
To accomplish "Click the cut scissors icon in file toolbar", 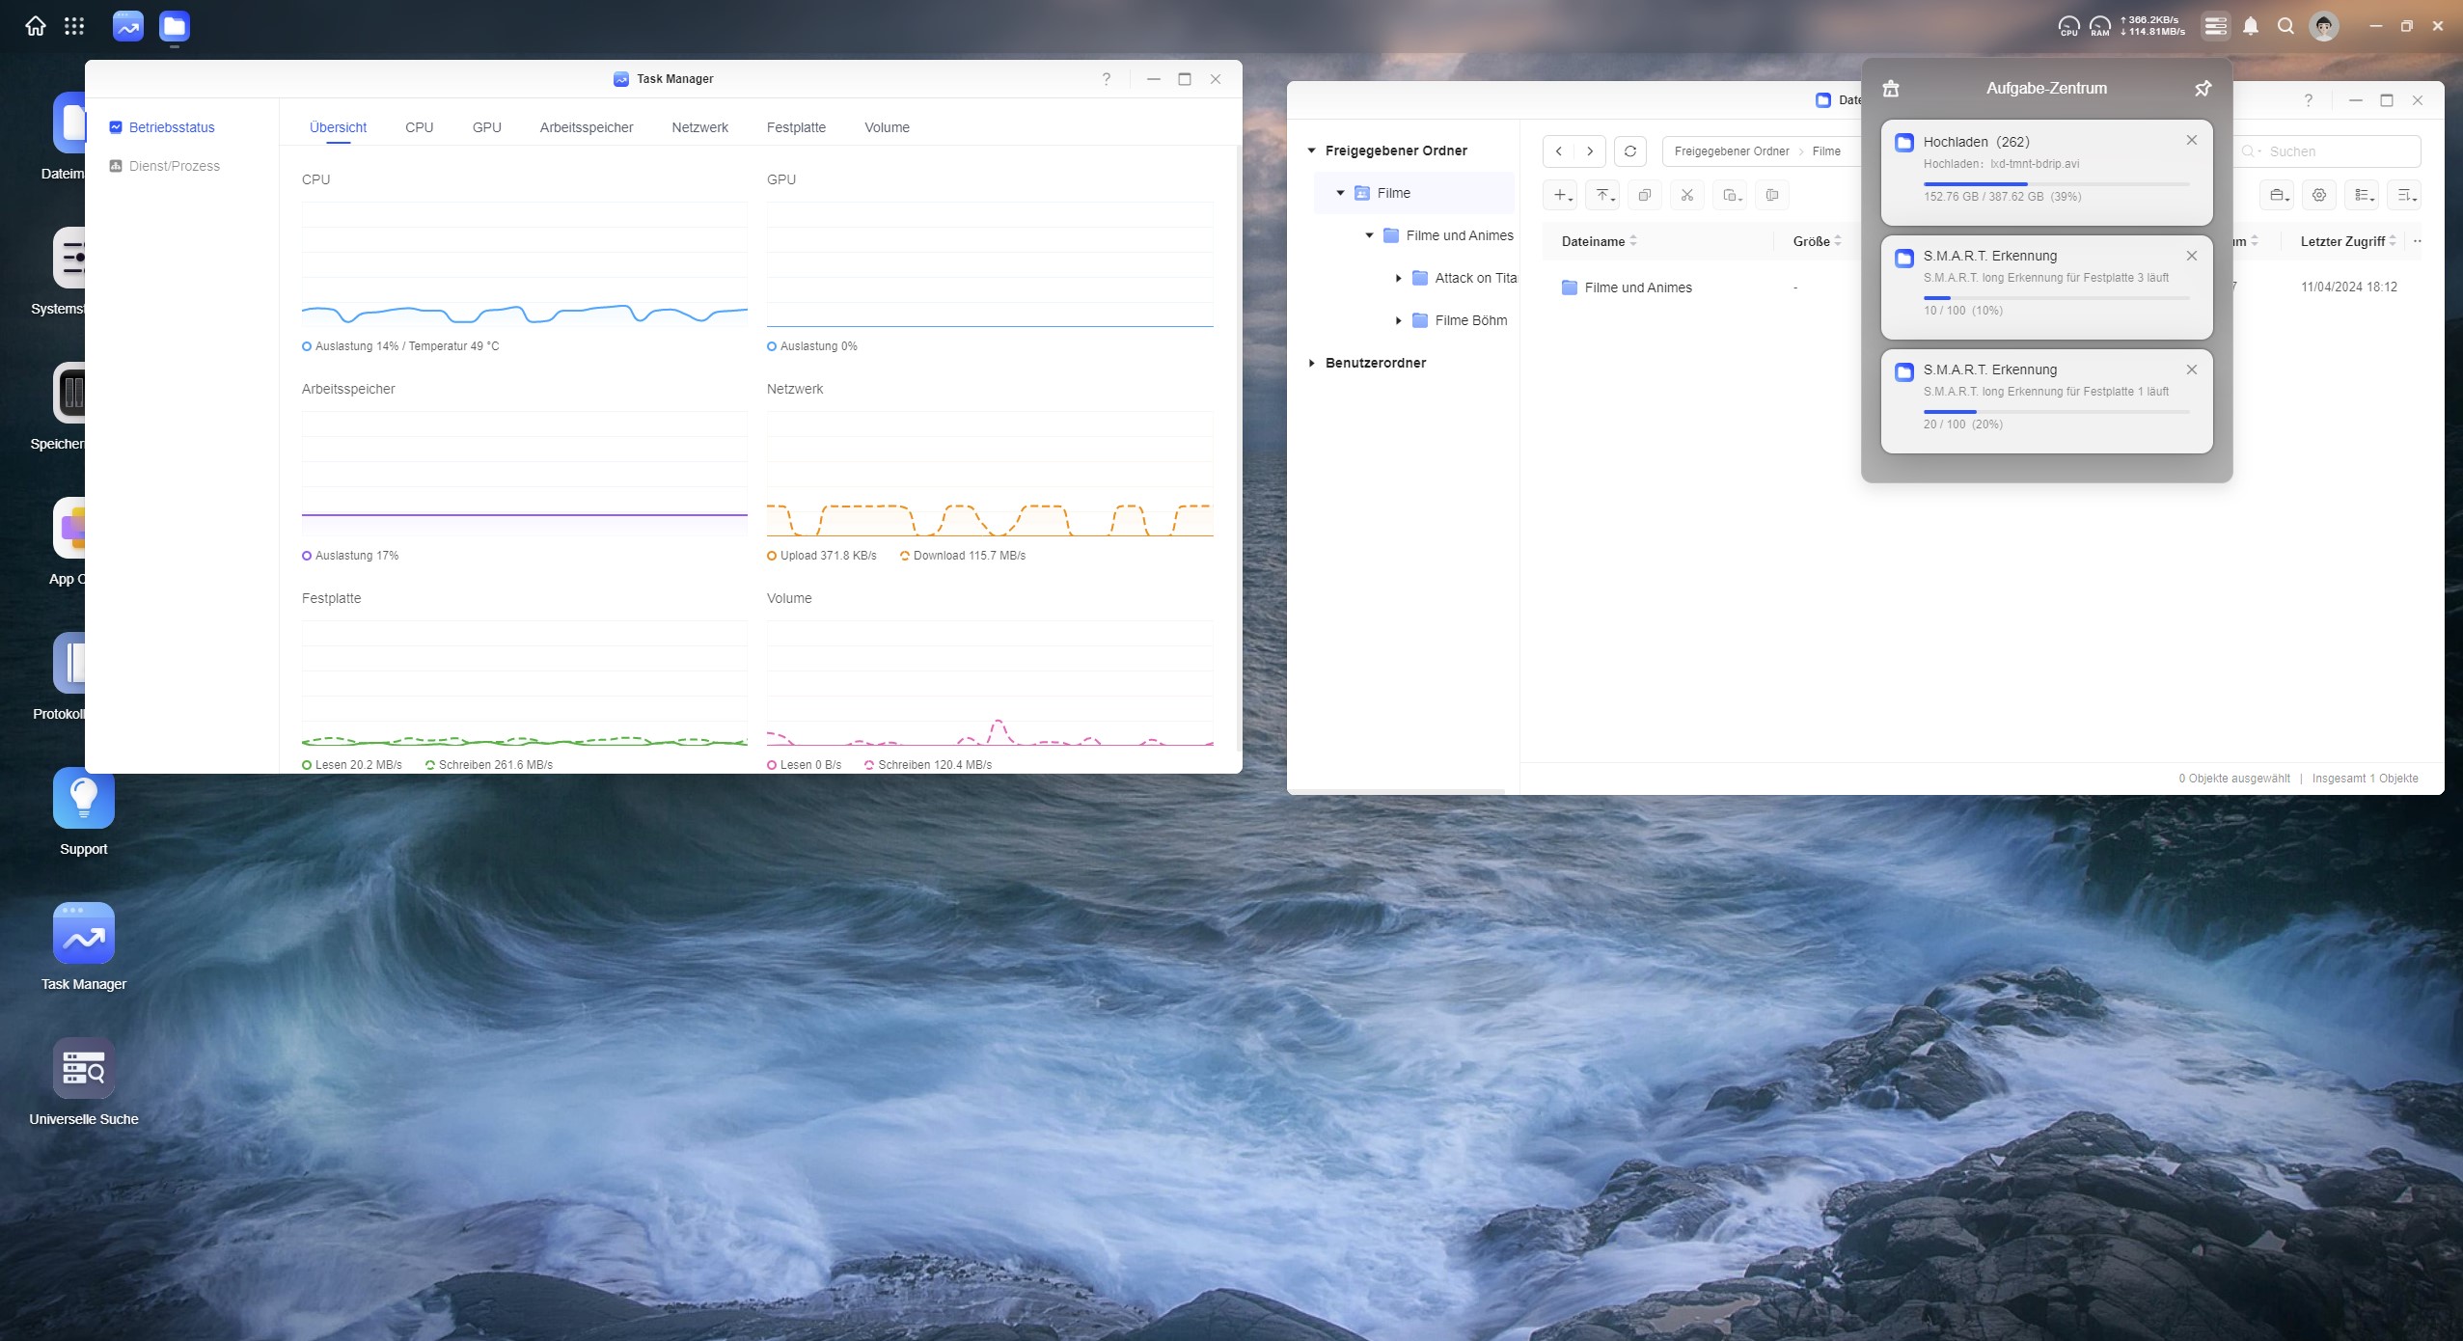I will click(x=1686, y=195).
